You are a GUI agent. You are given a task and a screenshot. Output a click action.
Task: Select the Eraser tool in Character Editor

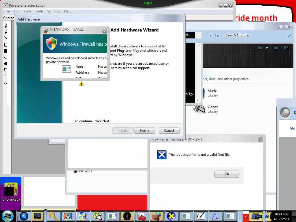(6, 83)
